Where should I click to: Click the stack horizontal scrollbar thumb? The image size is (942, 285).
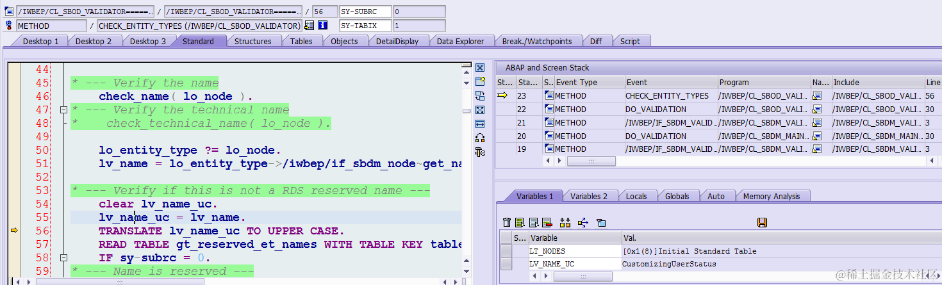pyautogui.click(x=591, y=161)
